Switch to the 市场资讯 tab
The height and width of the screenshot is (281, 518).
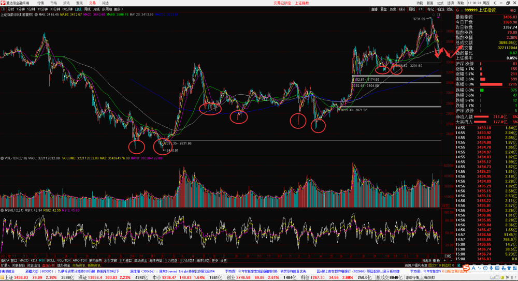coord(79,265)
